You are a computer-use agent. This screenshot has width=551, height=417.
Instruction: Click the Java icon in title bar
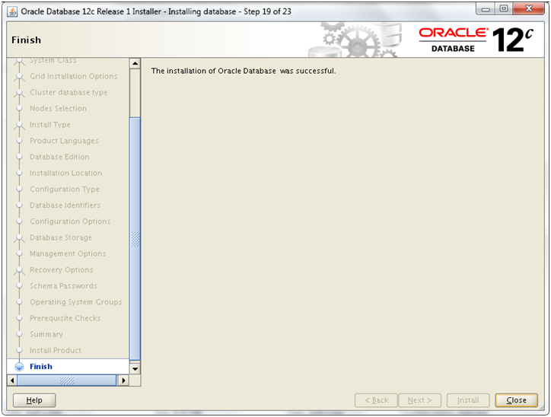tap(12, 11)
